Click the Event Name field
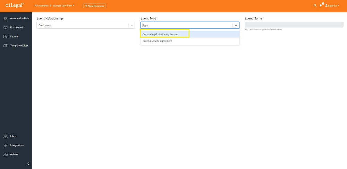Image resolution: width=347 pixels, height=169 pixels. point(294,25)
